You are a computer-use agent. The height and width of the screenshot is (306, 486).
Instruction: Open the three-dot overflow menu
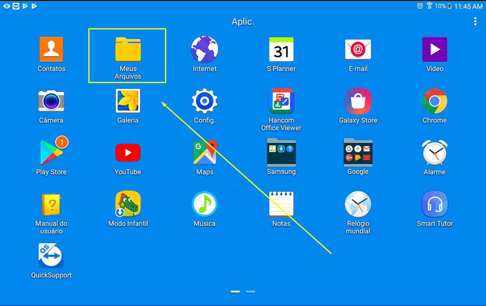point(475,21)
